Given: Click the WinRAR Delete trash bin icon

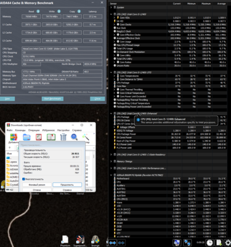Looking at the screenshot, I should click(63, 137).
